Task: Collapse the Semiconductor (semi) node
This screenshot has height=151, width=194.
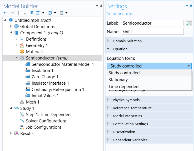Action: point(17,57)
